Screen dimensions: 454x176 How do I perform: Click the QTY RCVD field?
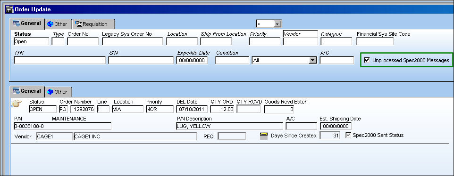coord(248,109)
